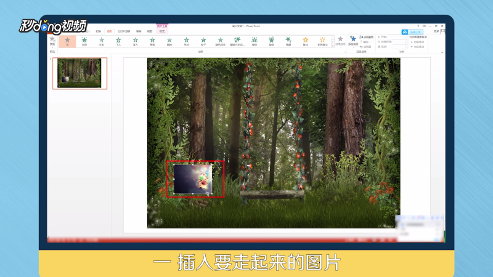The width and height of the screenshot is (493, 277).
Task: Apply the Grow & Turn (翻转式由远及近) effect
Action: pos(237,41)
